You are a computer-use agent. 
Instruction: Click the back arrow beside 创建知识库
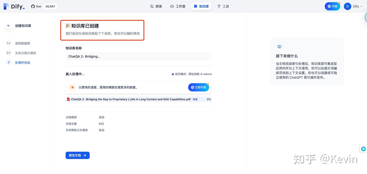click(9, 26)
